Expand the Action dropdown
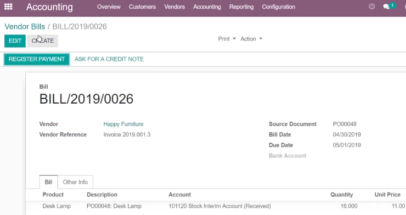The height and width of the screenshot is (215, 406). [x=251, y=39]
